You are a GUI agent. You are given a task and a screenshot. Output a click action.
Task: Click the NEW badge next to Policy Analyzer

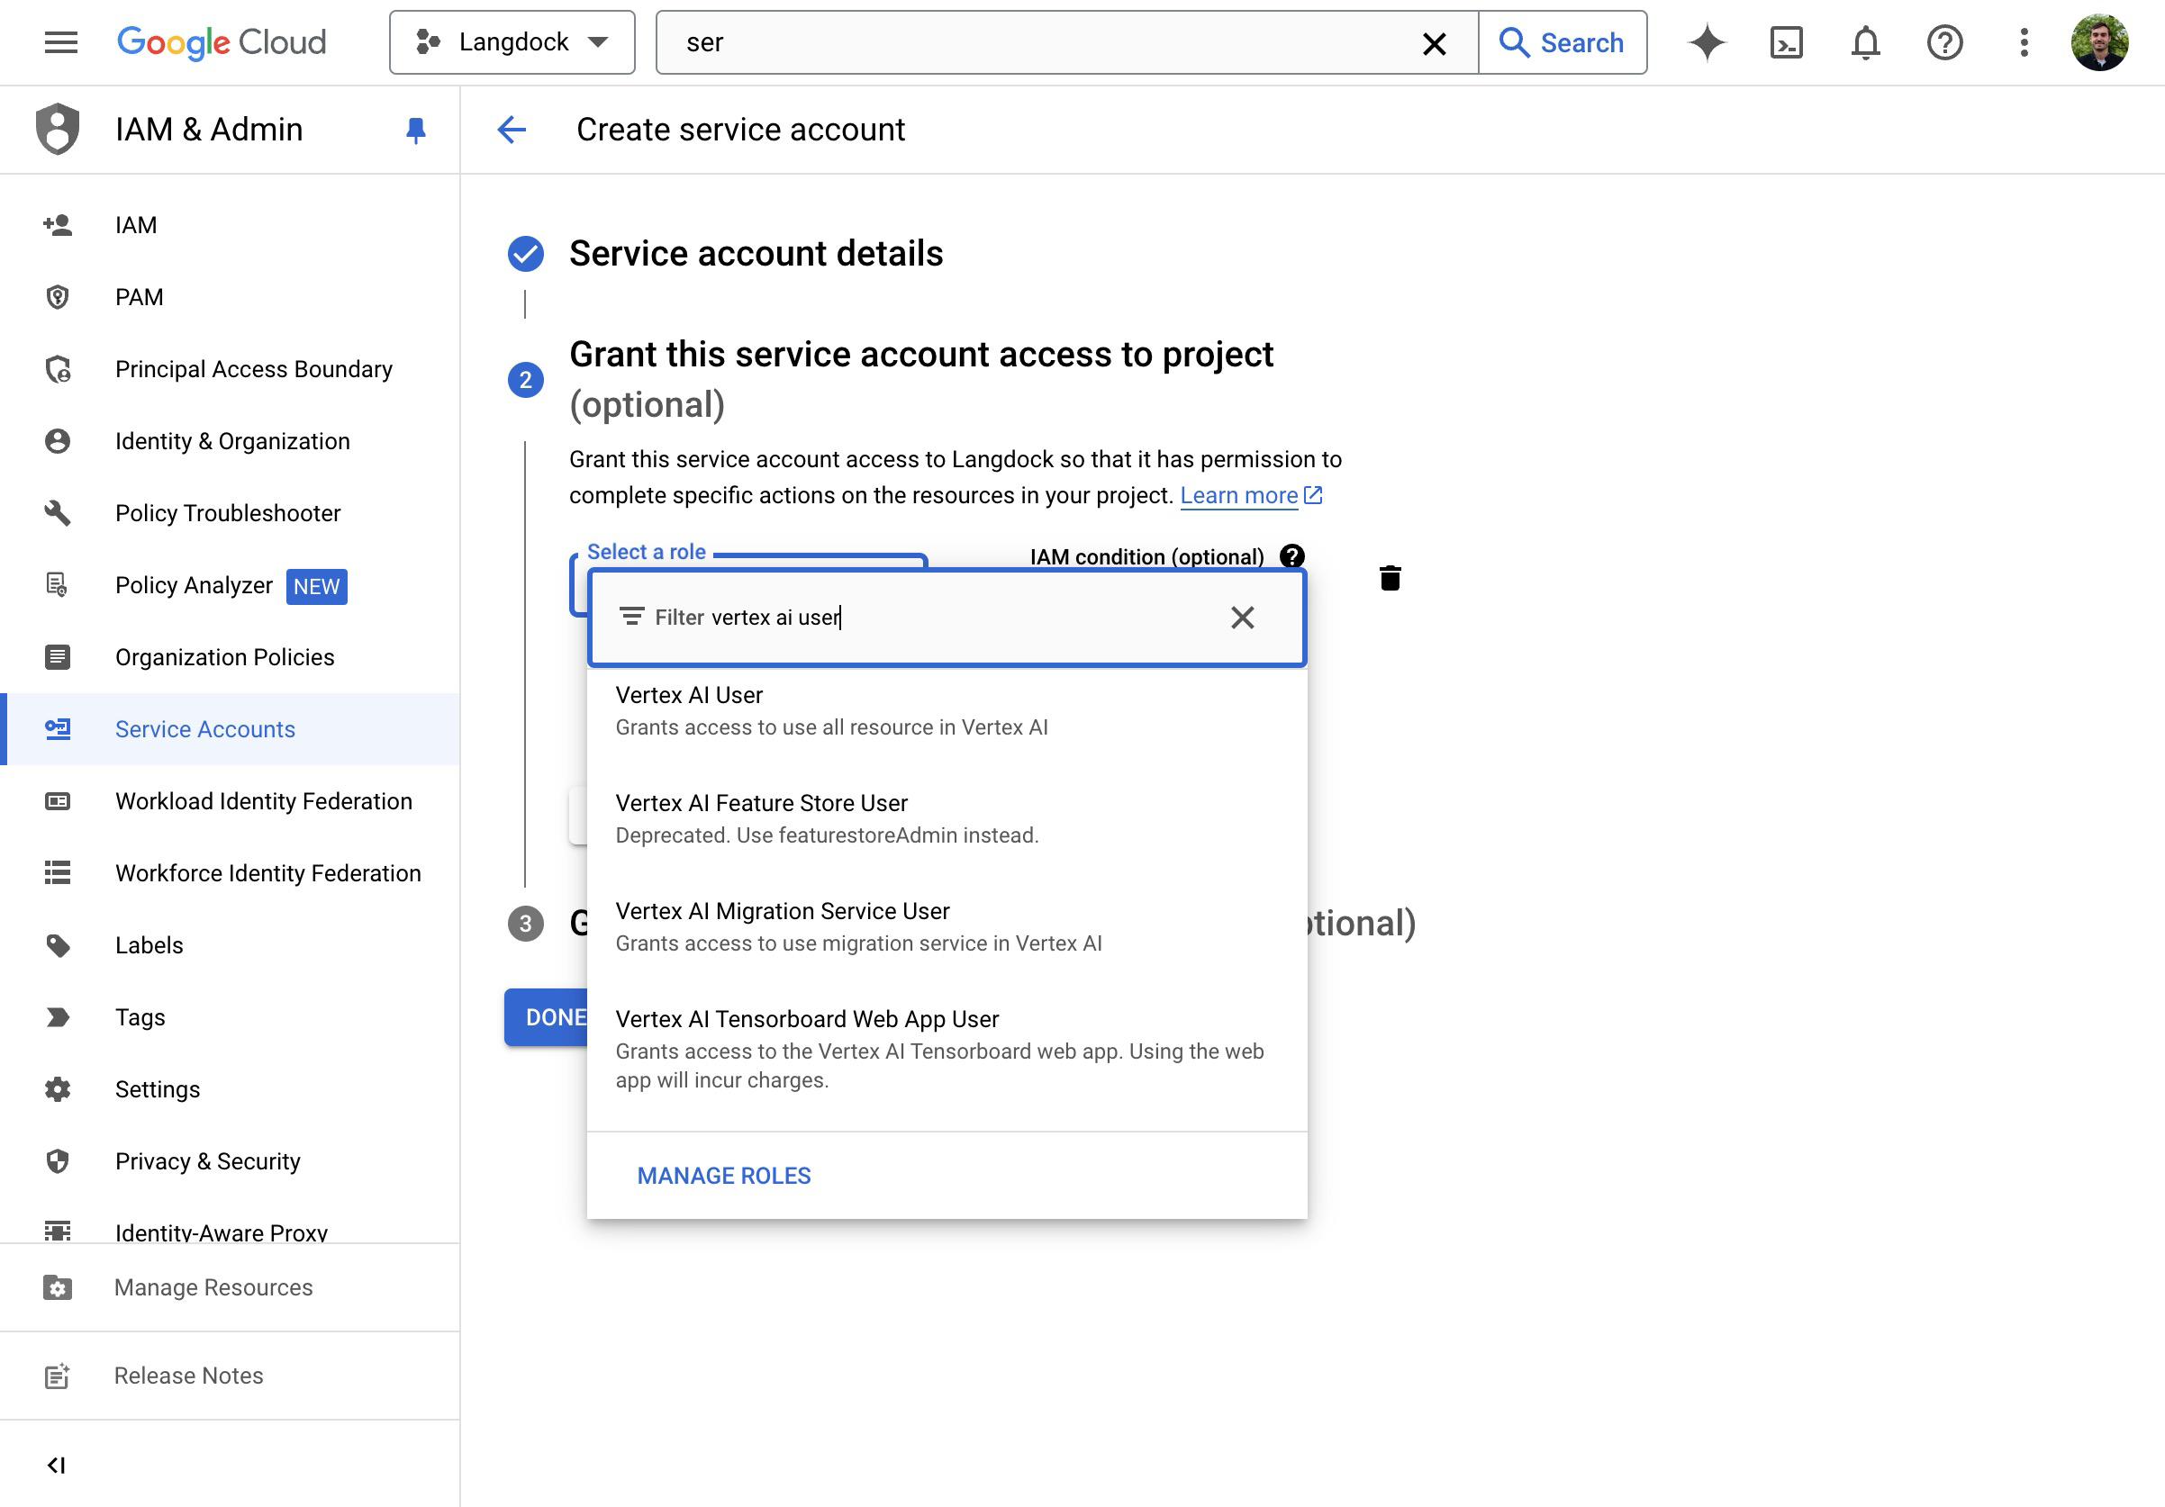click(316, 586)
